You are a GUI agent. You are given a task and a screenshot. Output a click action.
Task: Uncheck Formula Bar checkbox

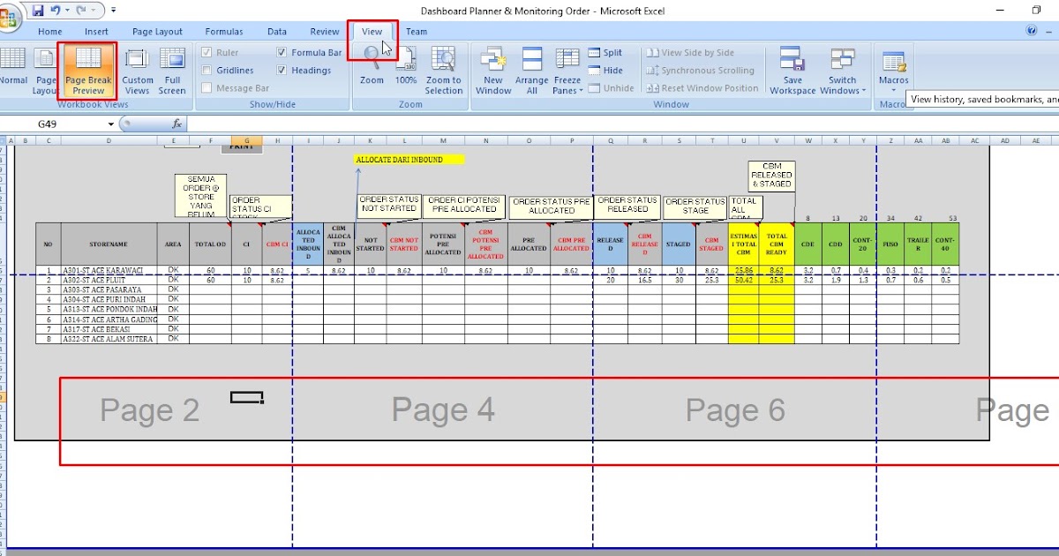pos(282,53)
